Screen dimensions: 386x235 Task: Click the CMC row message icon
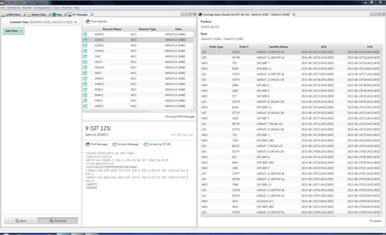pyautogui.click(x=85, y=57)
